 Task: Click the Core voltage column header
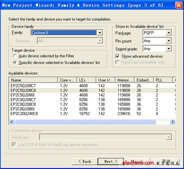coord(67,80)
